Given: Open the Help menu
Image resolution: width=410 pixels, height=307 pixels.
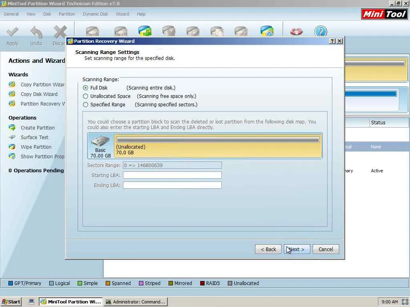Looking at the screenshot, I should [141, 14].
